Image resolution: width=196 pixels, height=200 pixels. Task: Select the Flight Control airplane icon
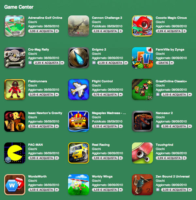(x=78, y=89)
